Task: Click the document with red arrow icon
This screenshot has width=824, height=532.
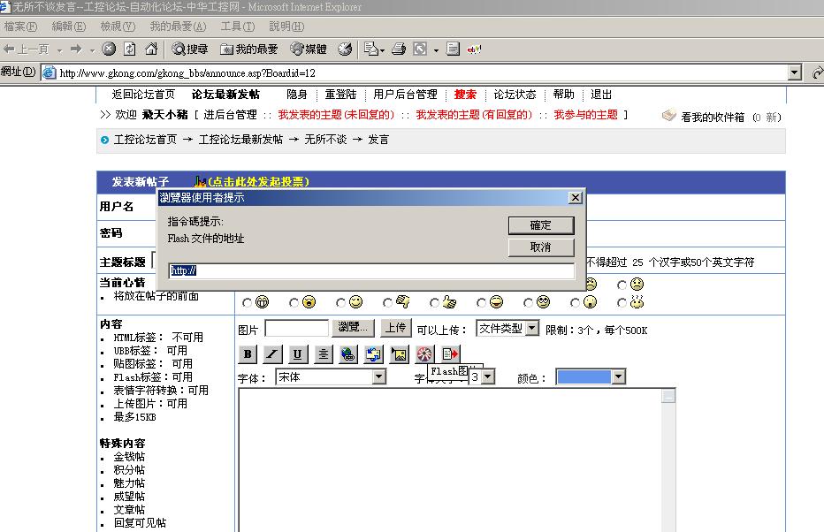Action: pos(450,354)
